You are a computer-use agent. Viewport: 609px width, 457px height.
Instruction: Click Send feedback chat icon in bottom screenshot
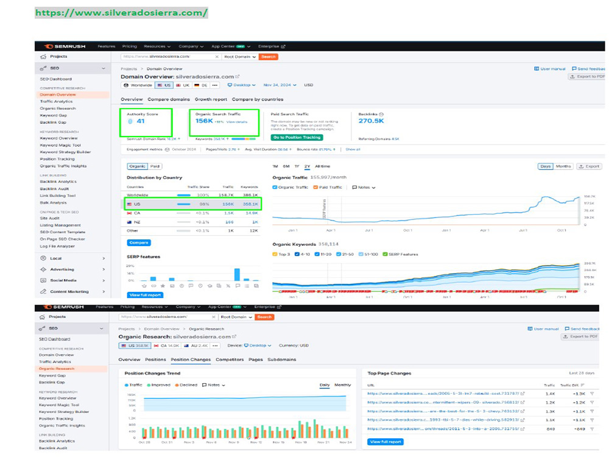pyautogui.click(x=567, y=329)
